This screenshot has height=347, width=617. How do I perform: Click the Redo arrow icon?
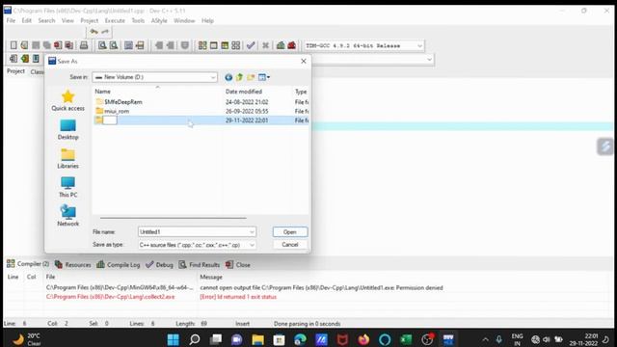point(105,32)
